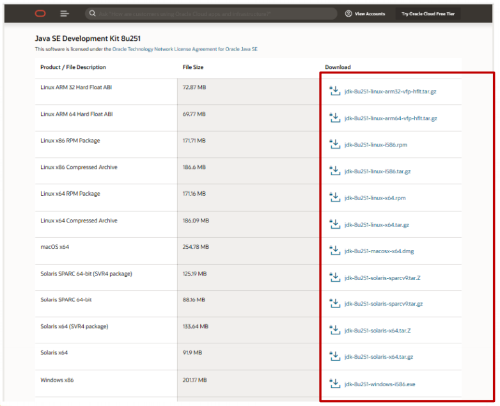Image resolution: width=500 pixels, height=406 pixels.
Task: Click the 201.17 MB file size
Action: click(x=194, y=380)
